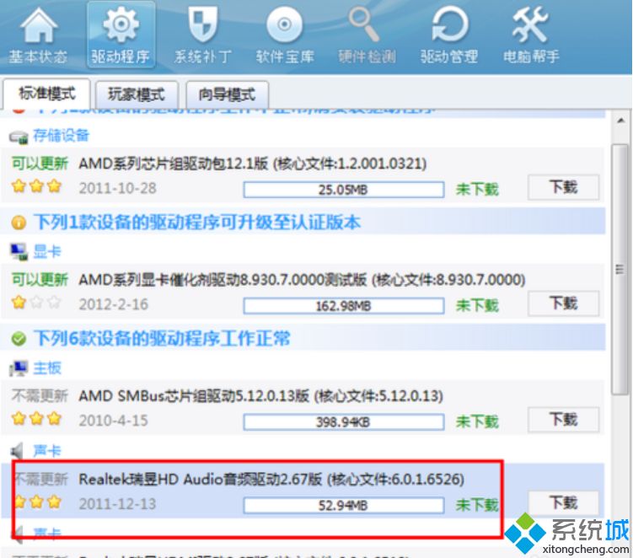Click the 声卡 speaker icon above Realtek
The height and width of the screenshot is (558, 633).
(x=17, y=451)
